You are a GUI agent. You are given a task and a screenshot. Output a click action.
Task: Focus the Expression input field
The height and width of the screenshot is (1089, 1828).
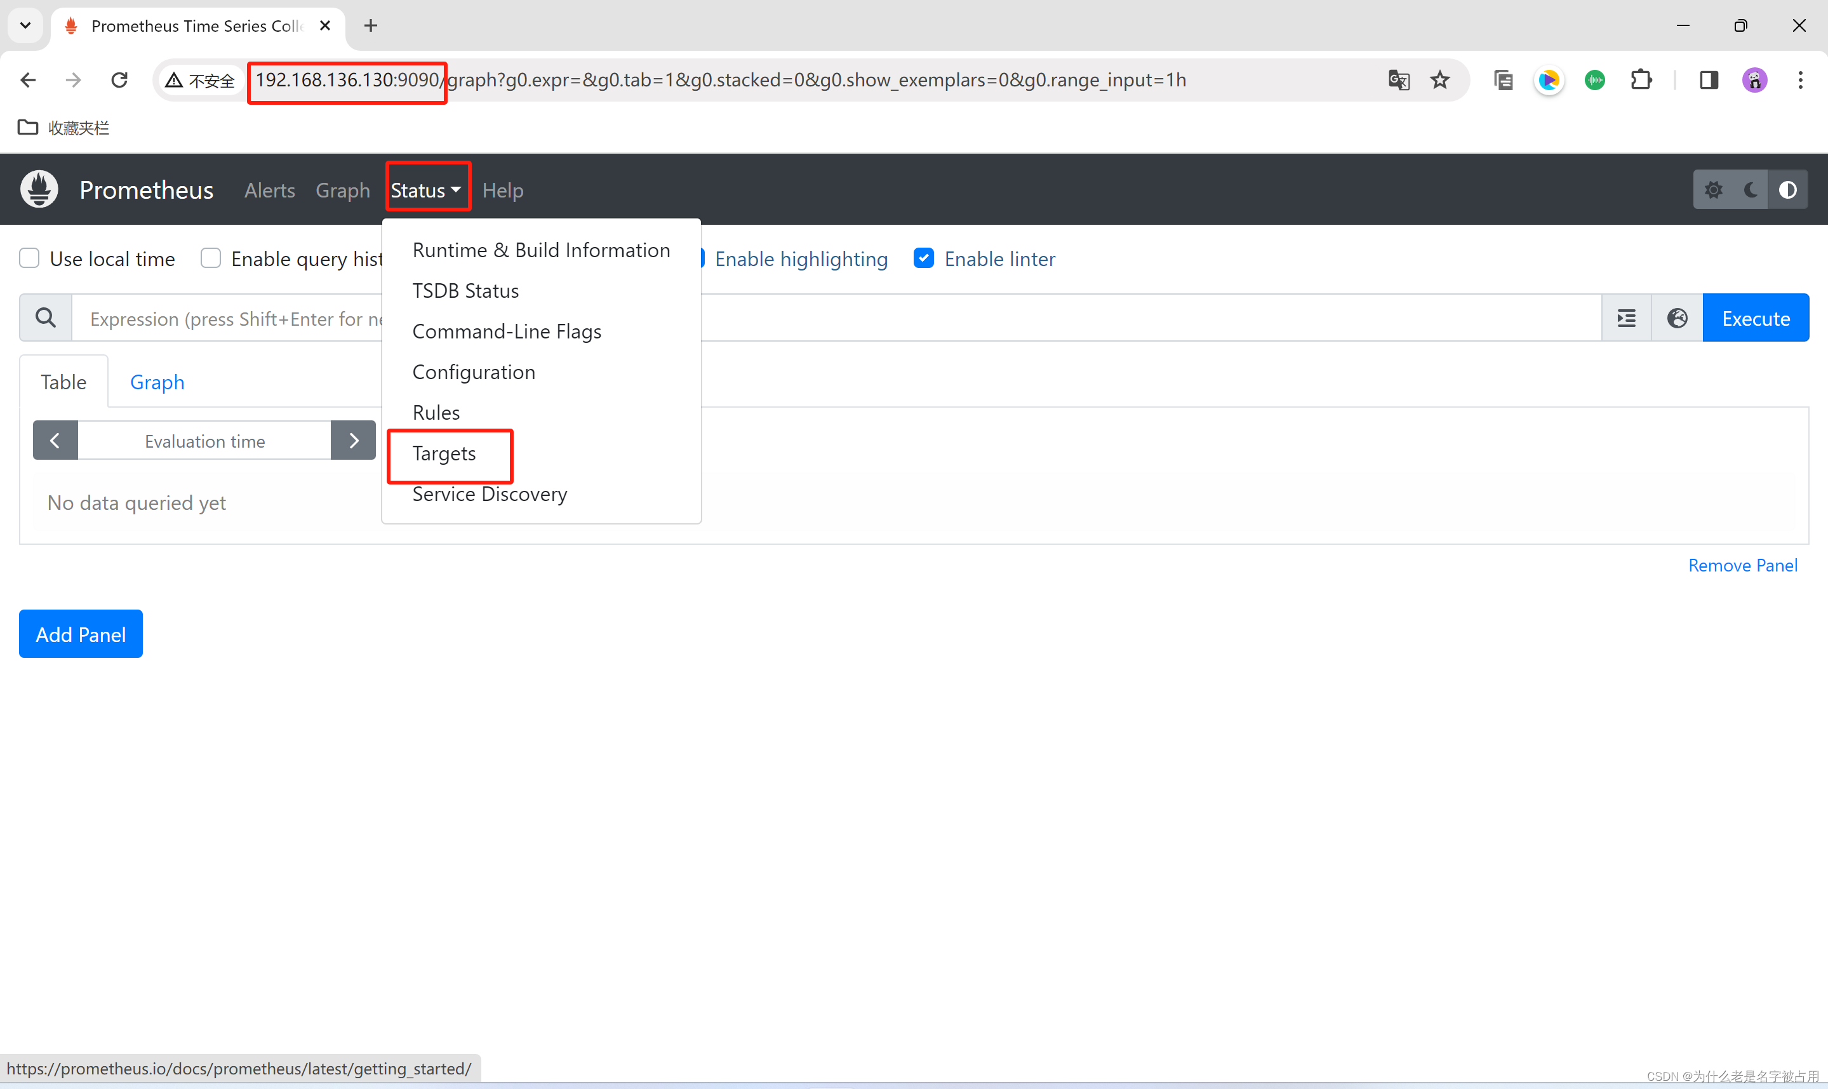coord(836,317)
